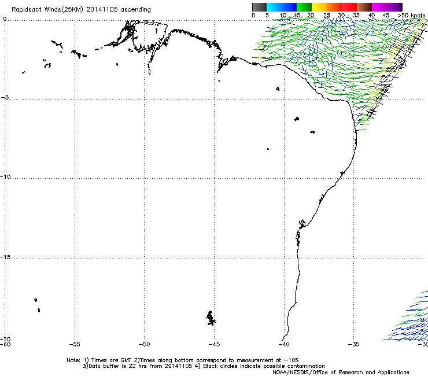Click the green 15–20 knots legend swatch

[x=304, y=7]
